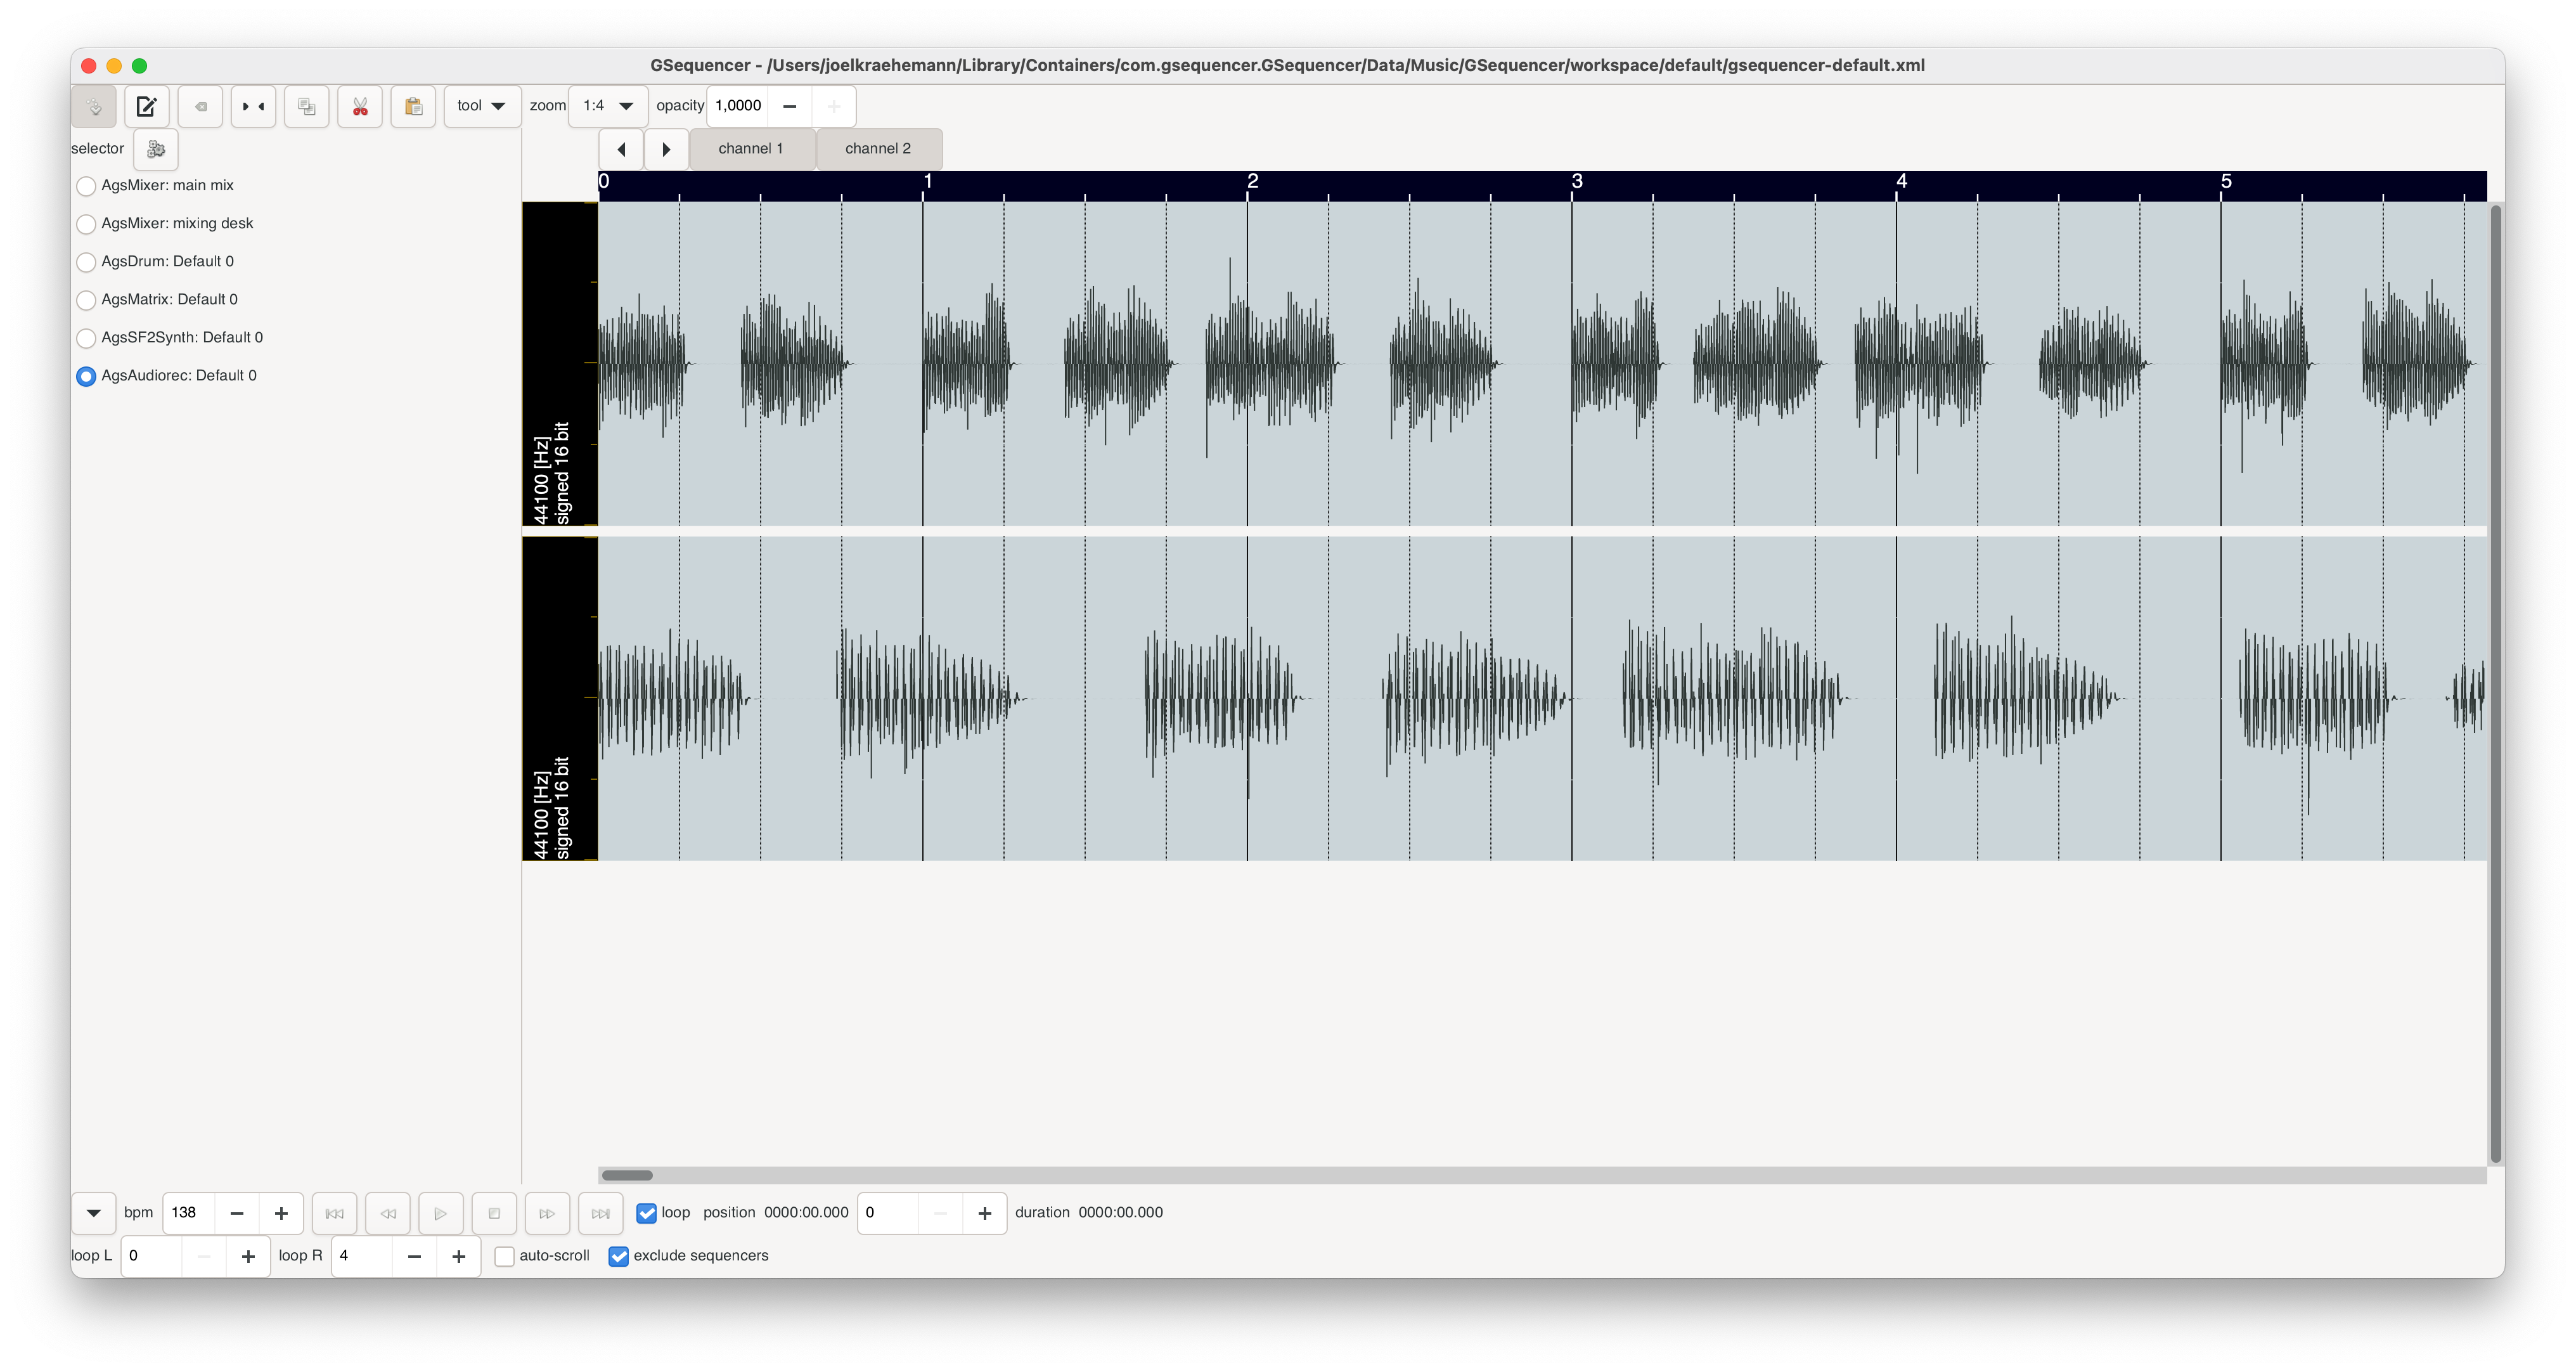Image resolution: width=2576 pixels, height=1372 pixels.
Task: Decrease opacity with the minus button
Action: [x=789, y=105]
